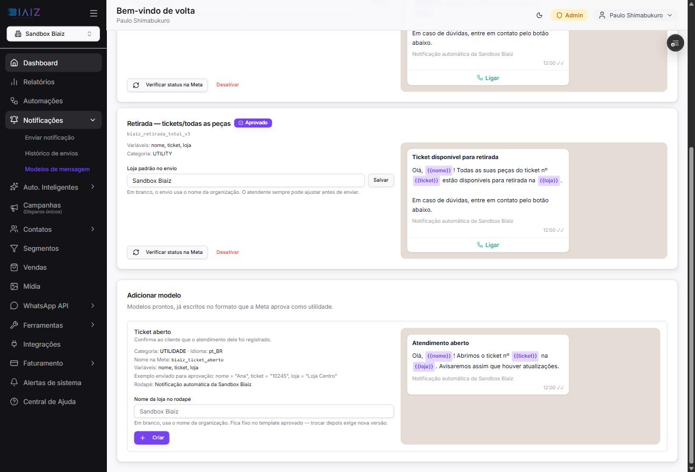Click the Campanhas megaphone icon
Viewport: 695px width, 472px height.
(14, 208)
